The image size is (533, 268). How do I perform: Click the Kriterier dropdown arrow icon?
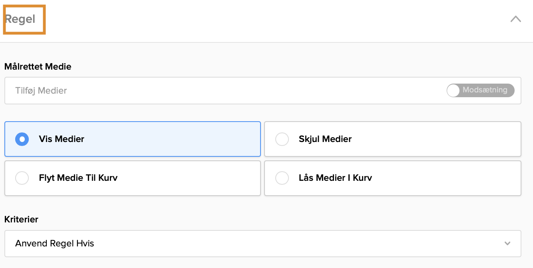tap(507, 244)
